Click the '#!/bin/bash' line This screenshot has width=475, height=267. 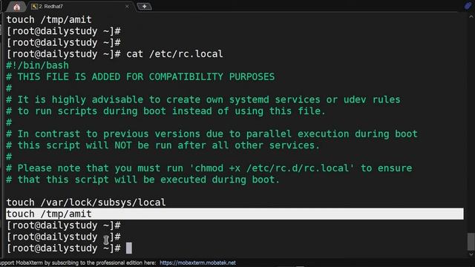coord(38,65)
